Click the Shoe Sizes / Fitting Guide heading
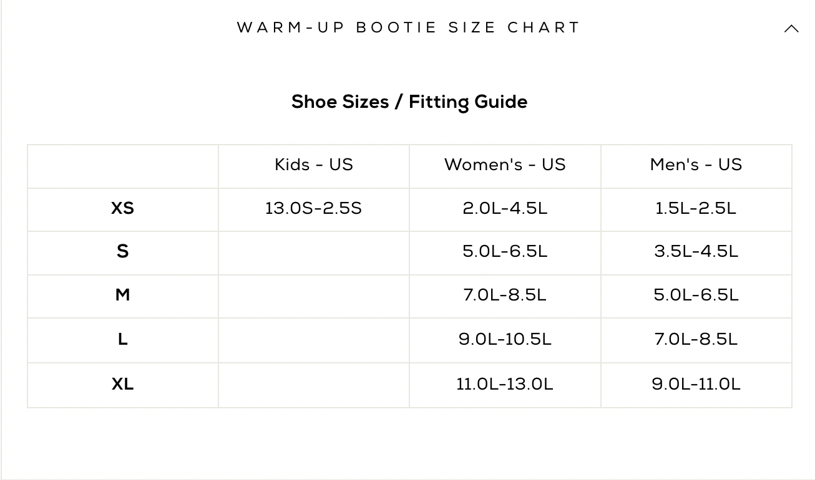Viewport: 815px width, 480px height. [x=409, y=102]
